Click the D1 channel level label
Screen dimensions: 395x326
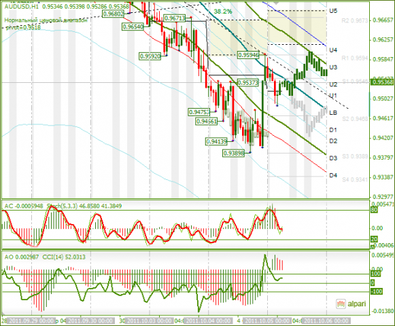(333, 130)
